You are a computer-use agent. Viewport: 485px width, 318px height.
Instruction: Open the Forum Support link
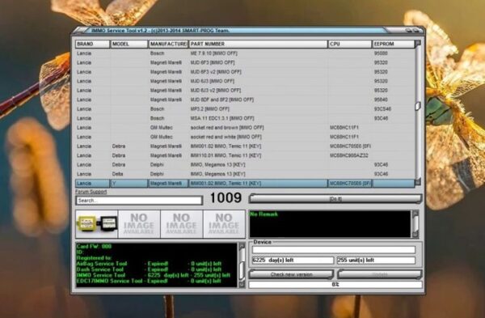91,192
